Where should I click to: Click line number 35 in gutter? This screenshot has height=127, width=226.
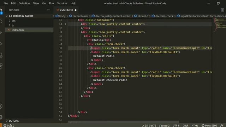[60, 48]
